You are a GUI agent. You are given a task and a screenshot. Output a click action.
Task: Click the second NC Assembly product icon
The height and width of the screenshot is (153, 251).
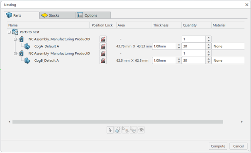pyautogui.click(x=21, y=53)
